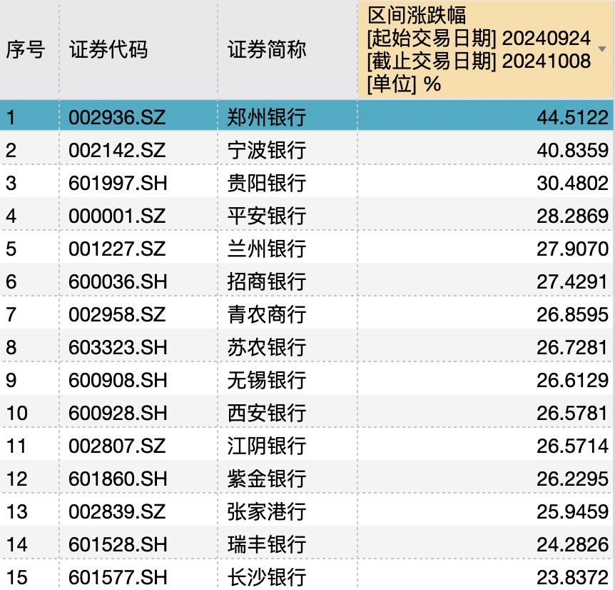615x590 pixels.
Task: Click the value 27.4291
Action: click(x=572, y=282)
